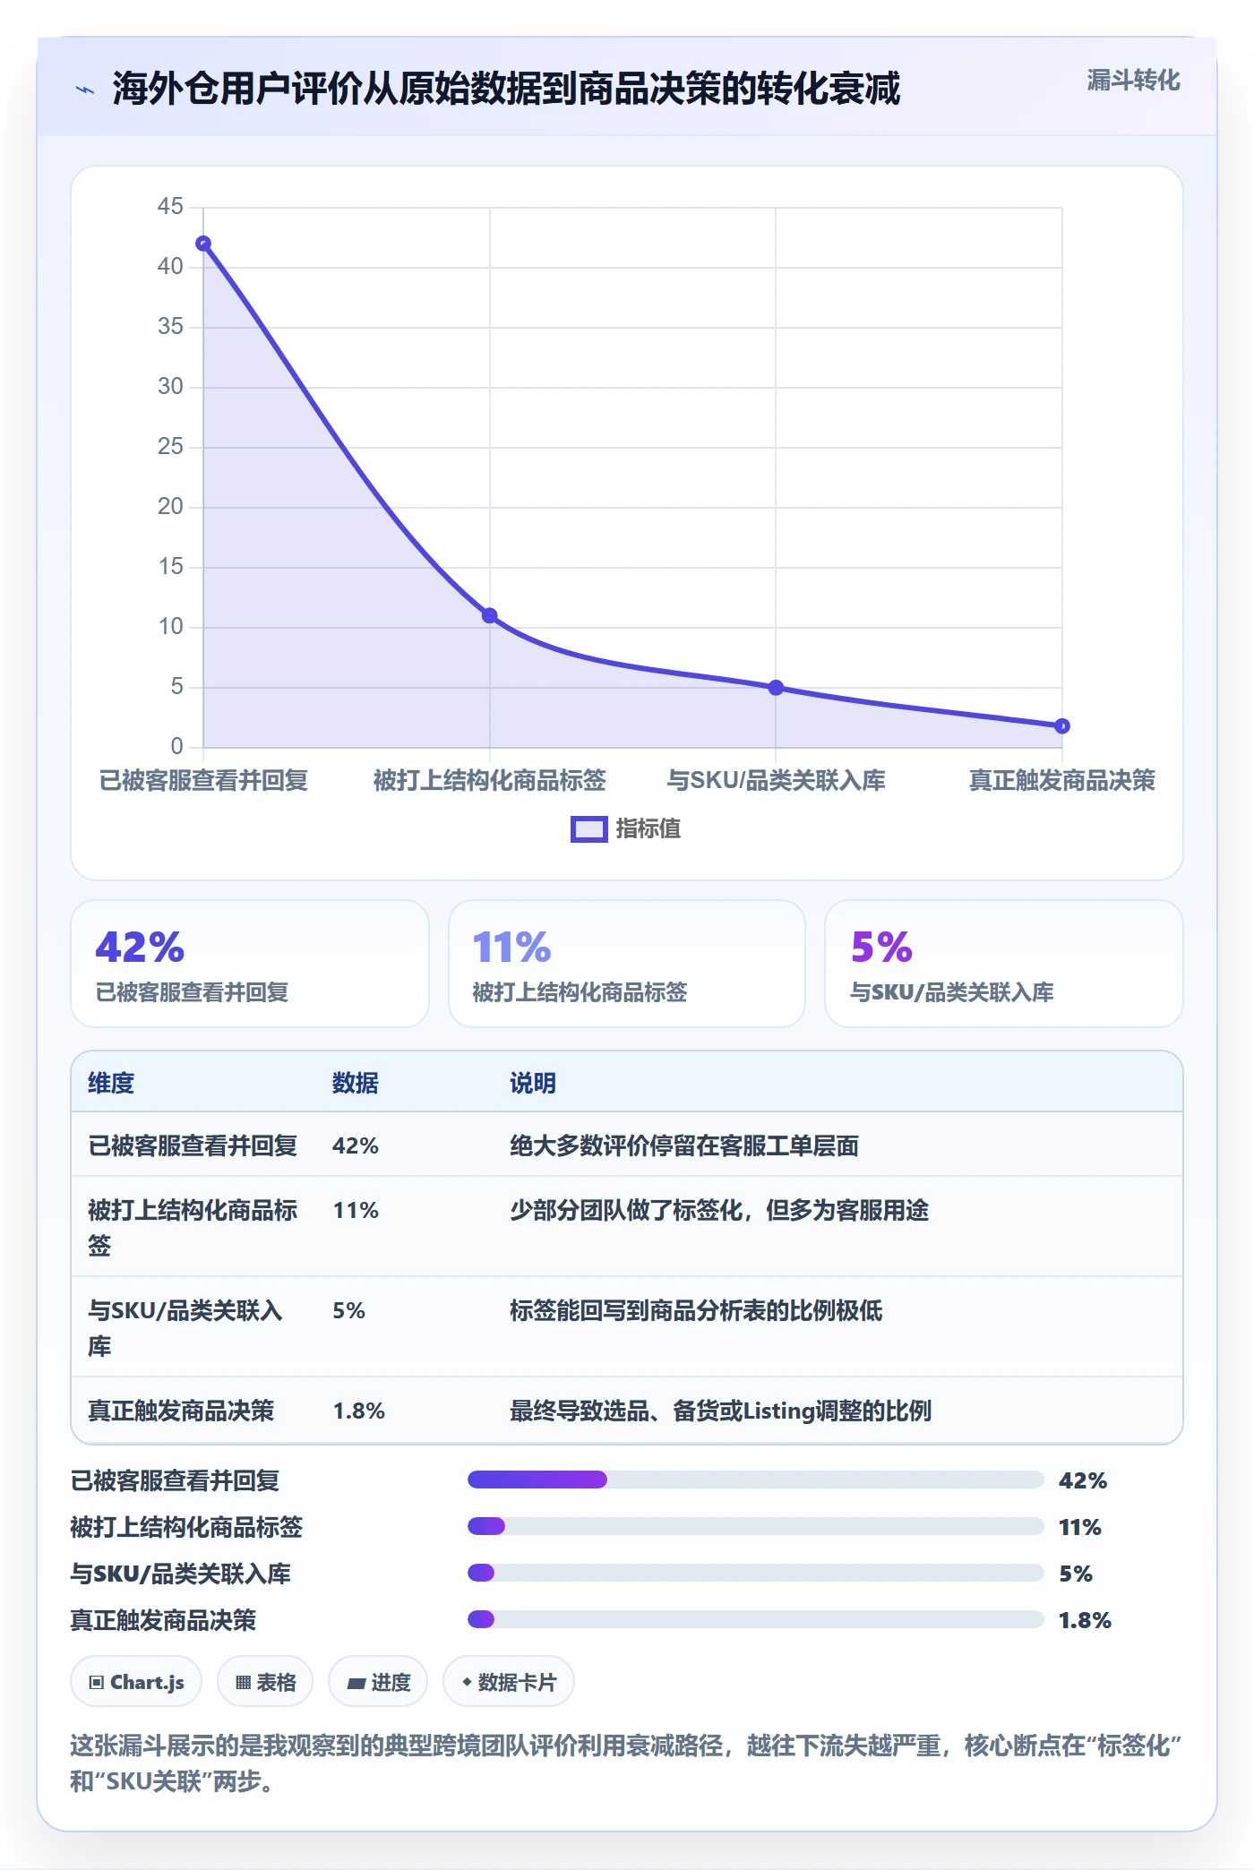The image size is (1254, 1870).
Task: Click the 最终导致选品、备货或Listing调整的比例 cell
Action: point(721,1411)
